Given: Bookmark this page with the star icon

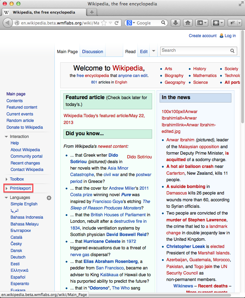Looking at the screenshot, I should pyautogui.click(x=104, y=23).
